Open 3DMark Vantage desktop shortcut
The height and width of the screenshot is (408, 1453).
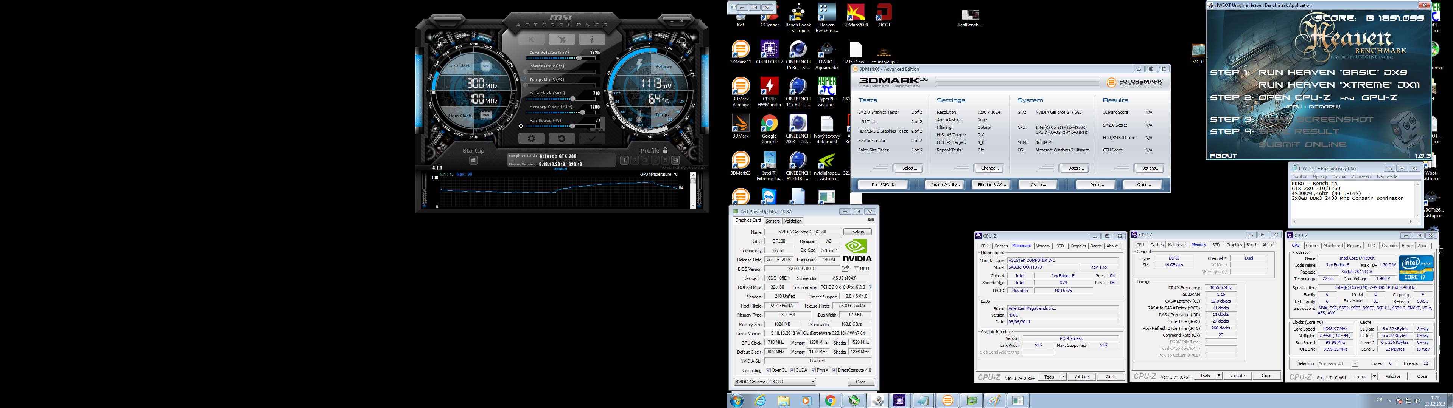[x=741, y=92]
